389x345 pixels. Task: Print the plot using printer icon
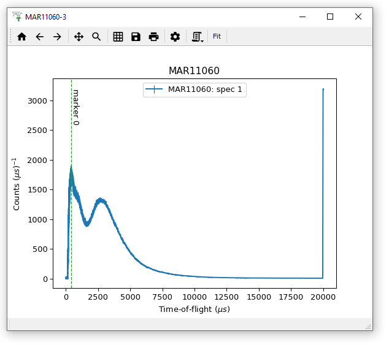point(153,37)
